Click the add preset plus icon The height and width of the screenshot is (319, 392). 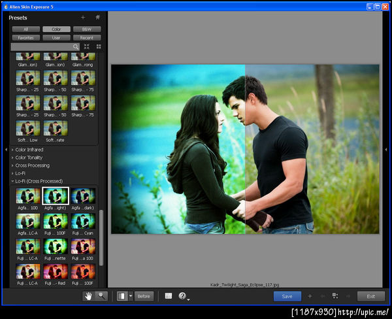(x=83, y=18)
